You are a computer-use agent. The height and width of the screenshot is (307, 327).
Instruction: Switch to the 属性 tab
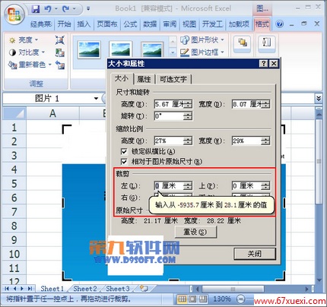point(144,79)
